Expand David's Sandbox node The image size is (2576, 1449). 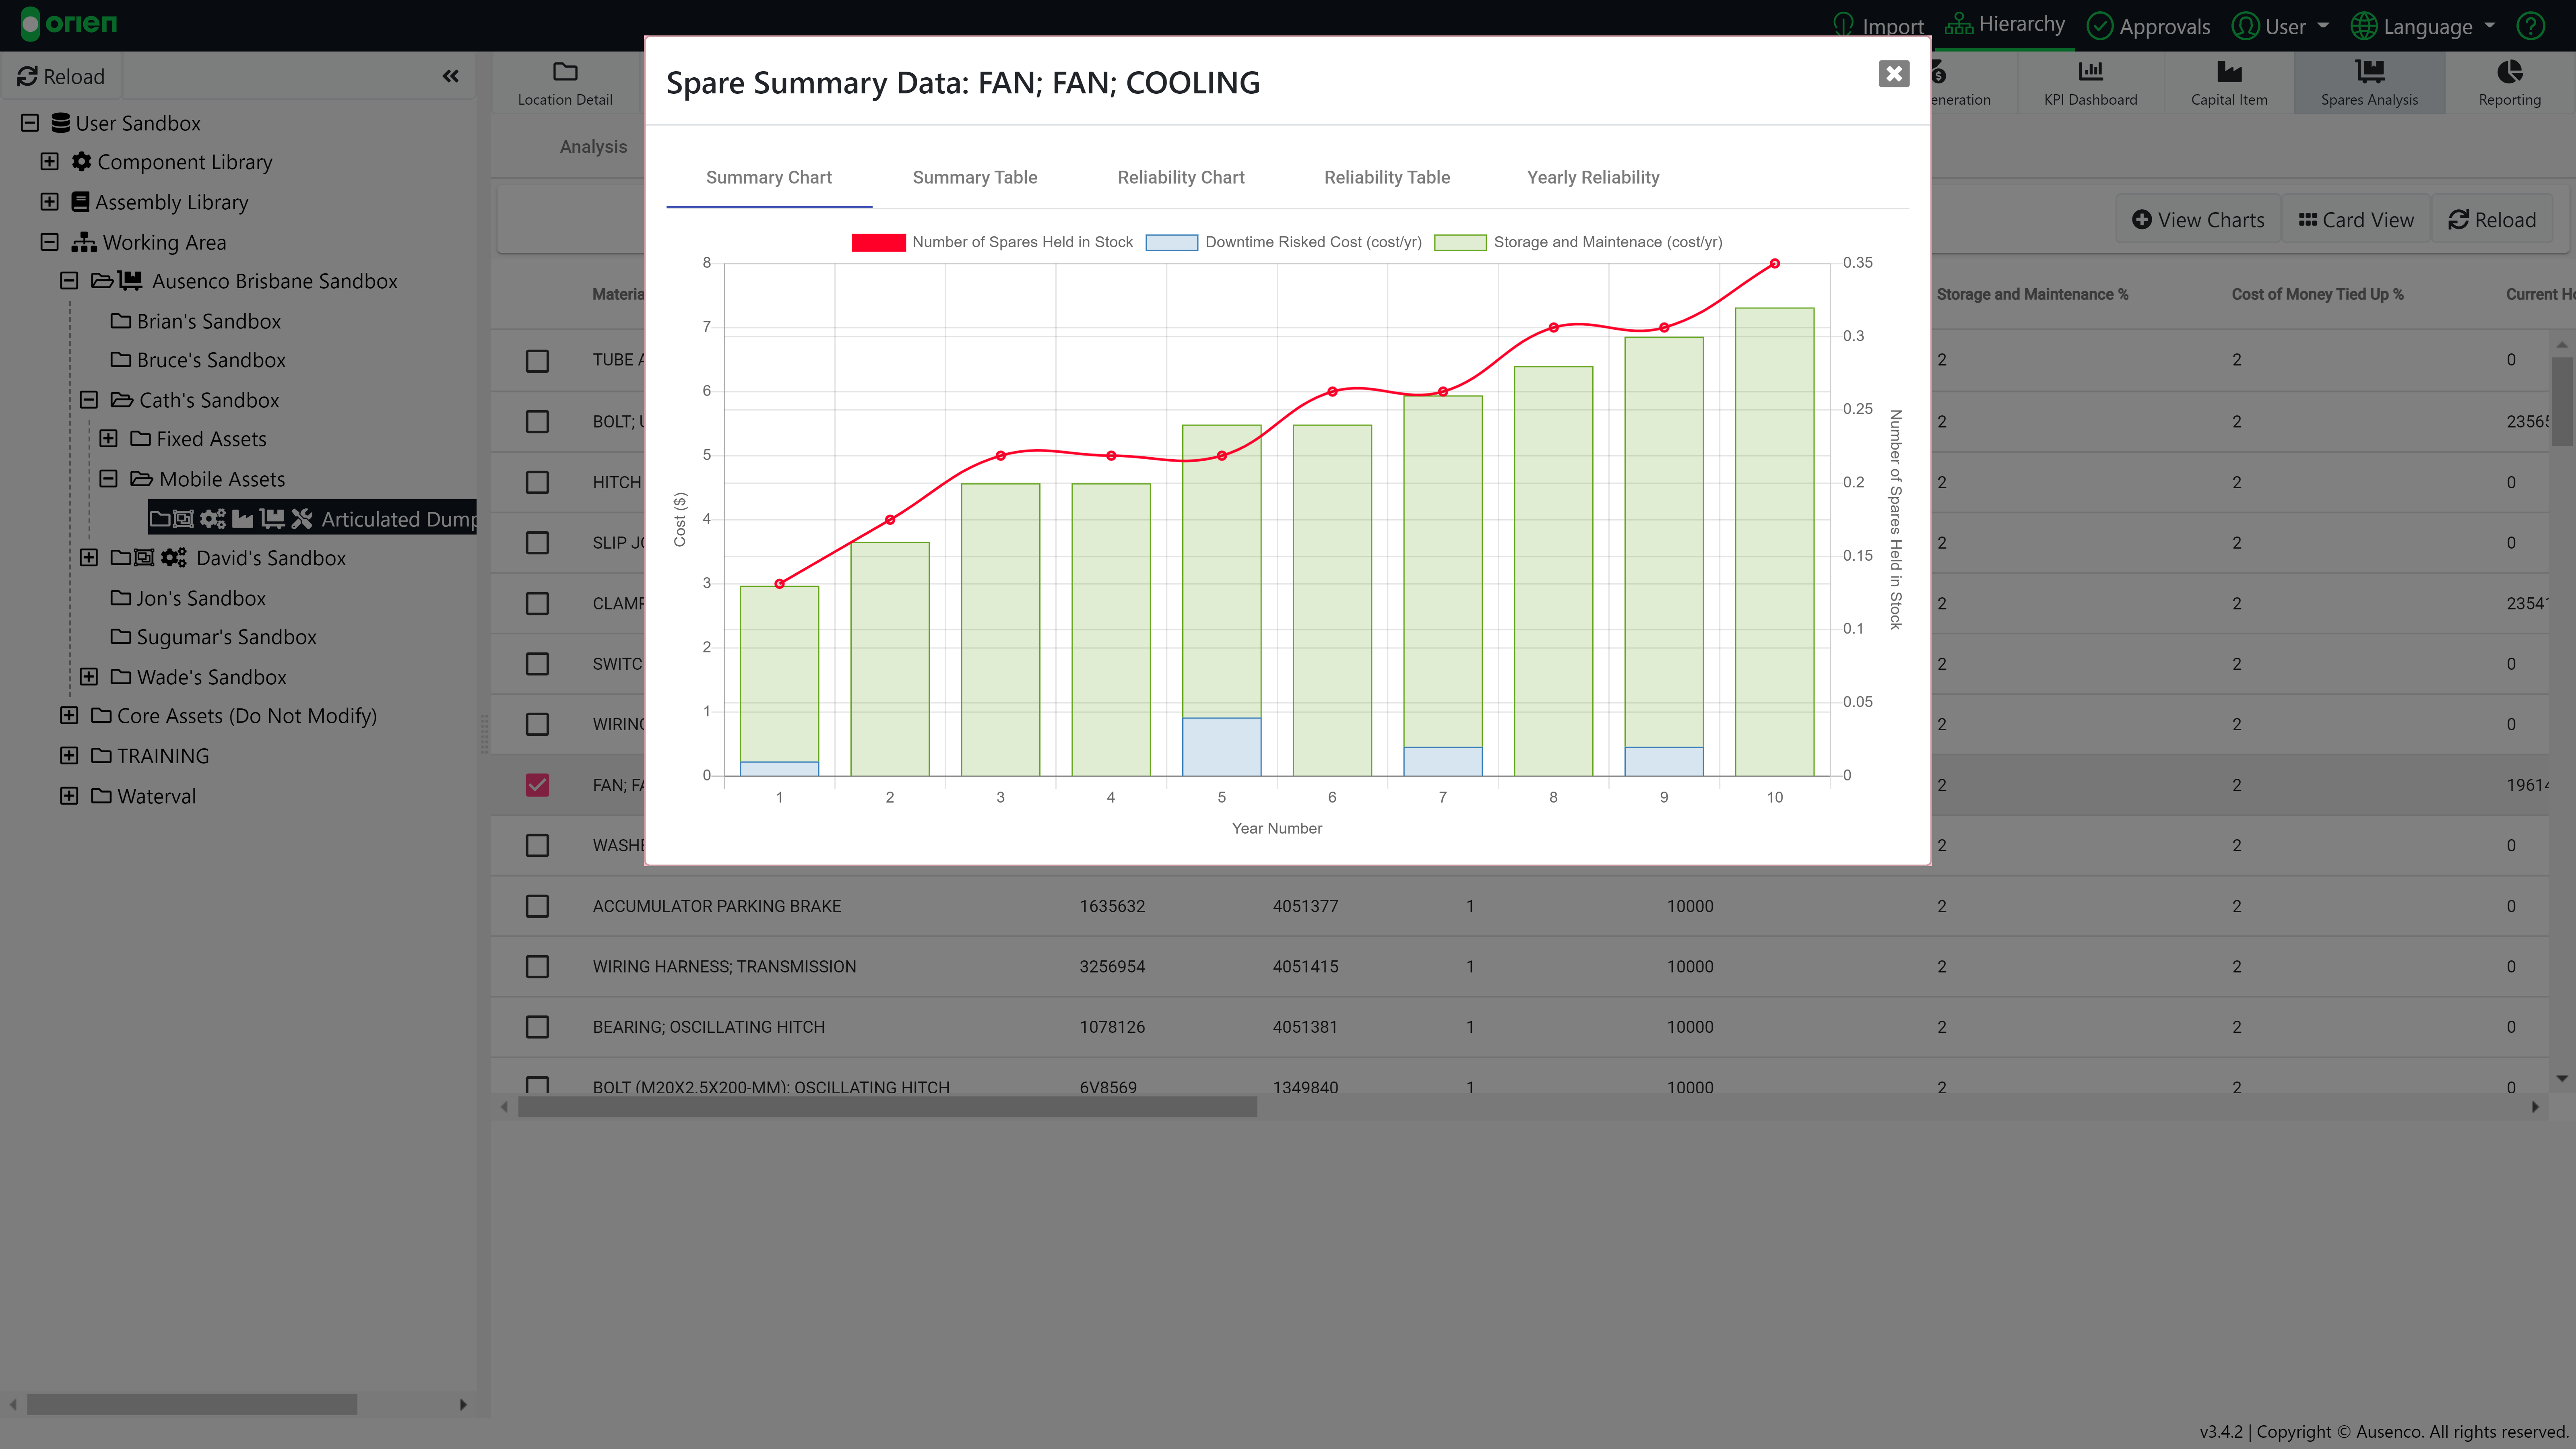tap(89, 557)
